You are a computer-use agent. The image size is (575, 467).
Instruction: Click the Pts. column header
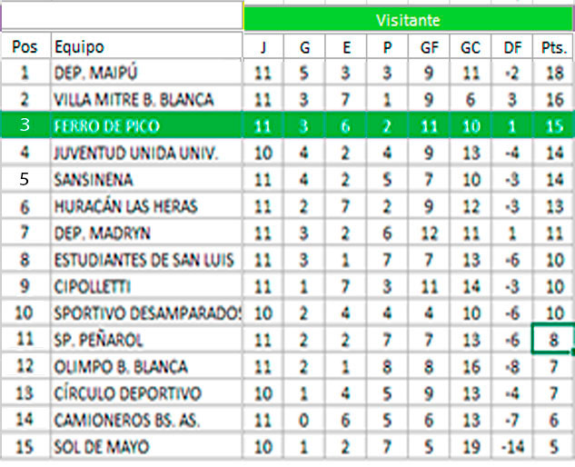pyautogui.click(x=552, y=46)
